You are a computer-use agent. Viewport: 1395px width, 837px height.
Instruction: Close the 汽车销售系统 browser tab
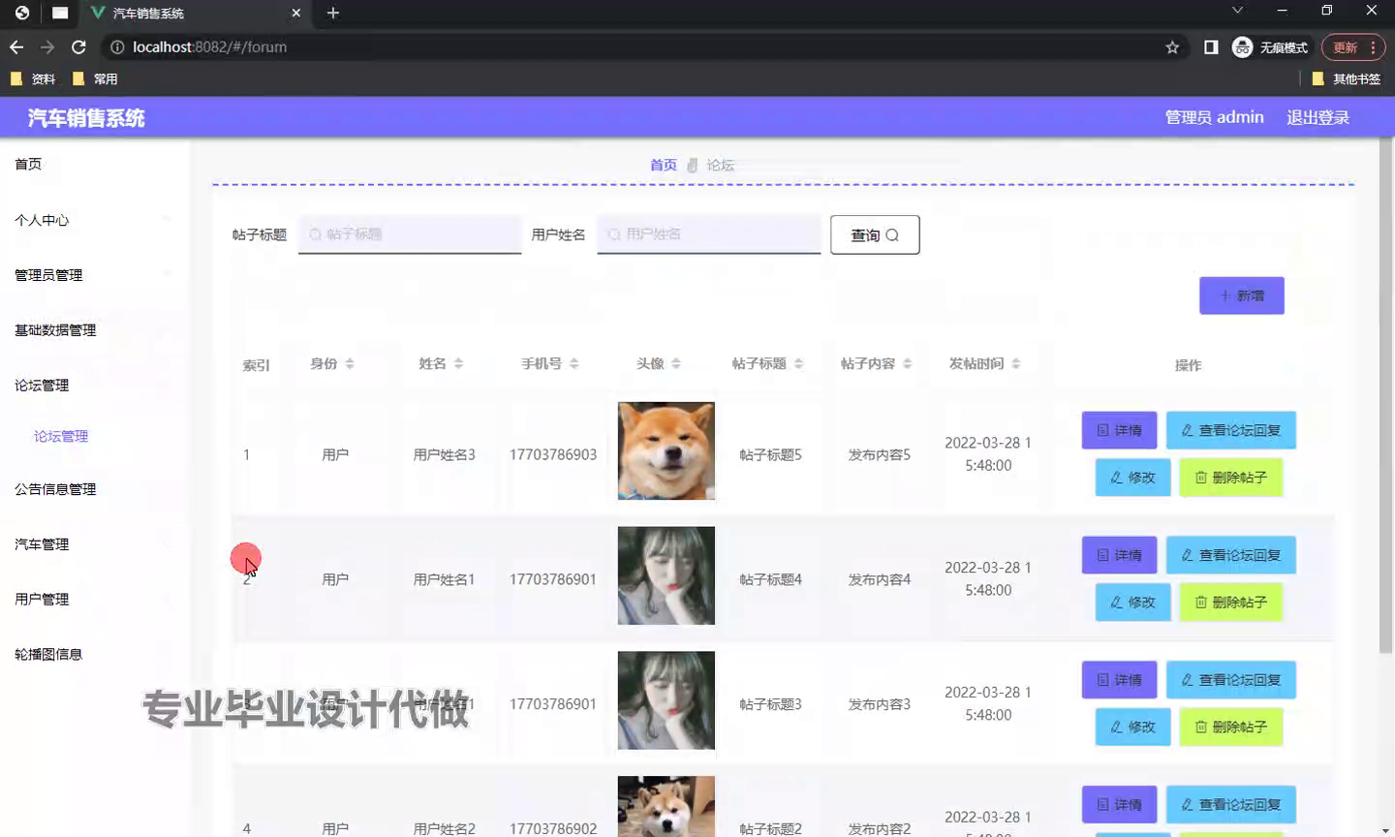tap(296, 13)
